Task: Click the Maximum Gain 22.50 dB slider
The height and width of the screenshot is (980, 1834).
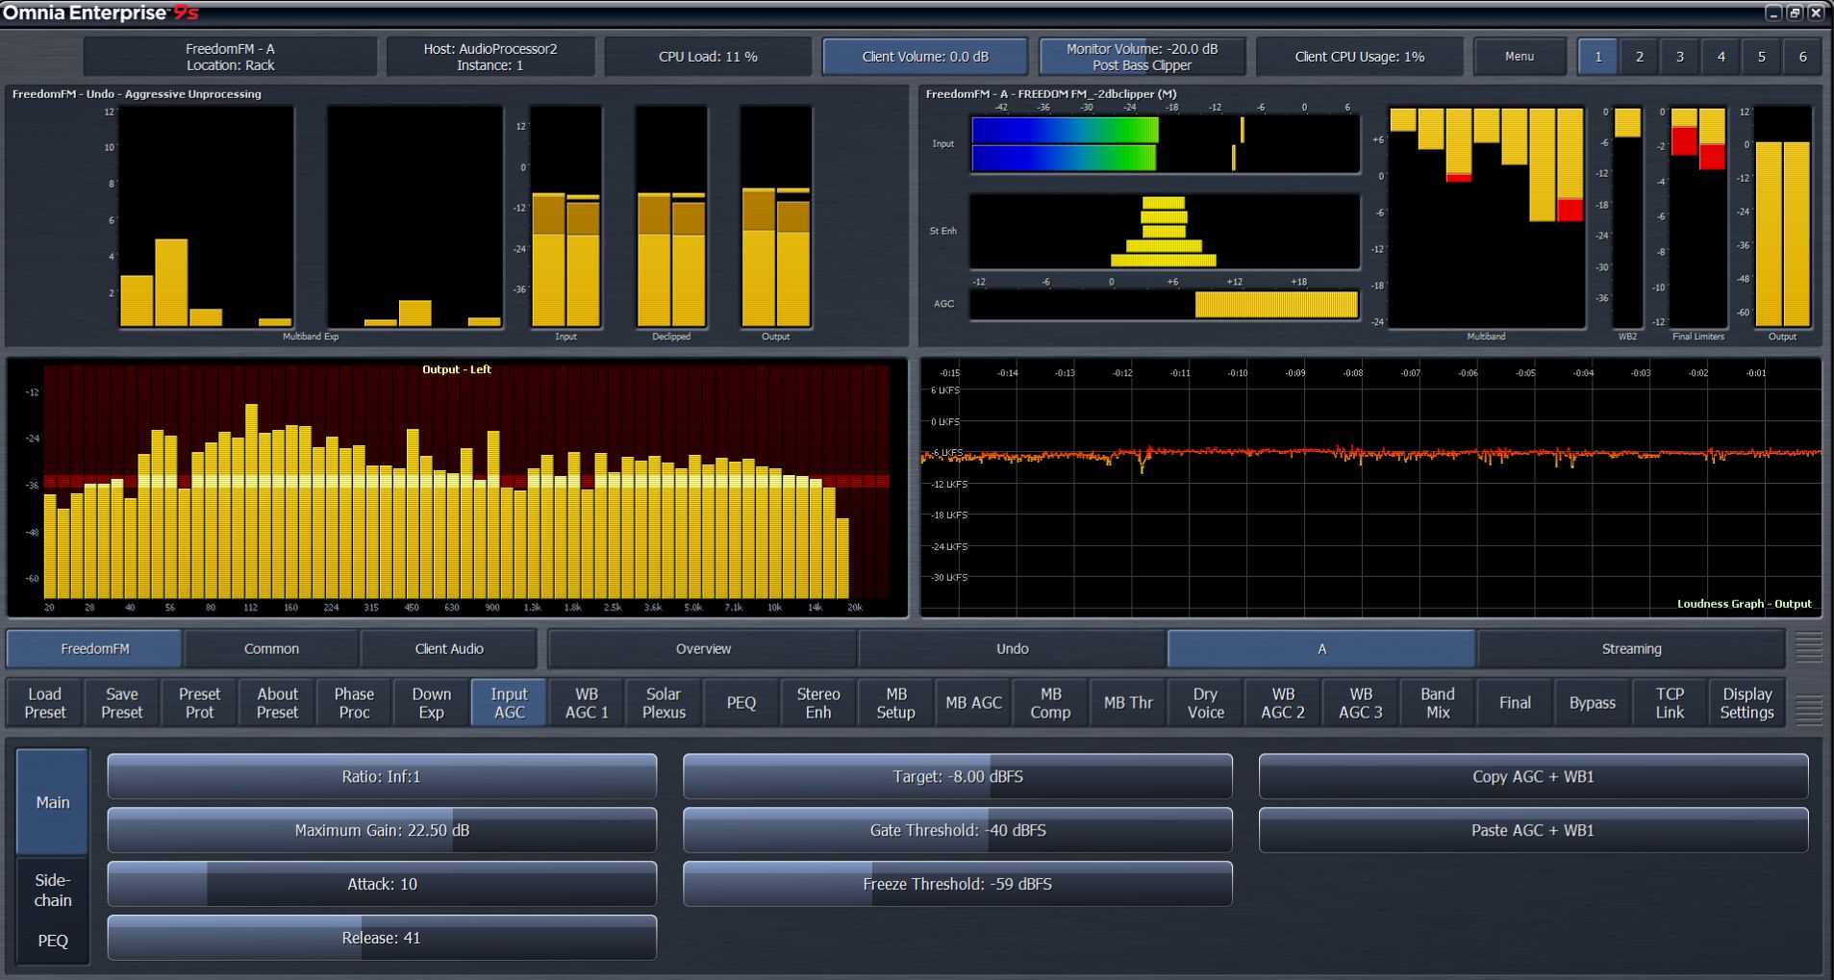Action: [x=382, y=830]
